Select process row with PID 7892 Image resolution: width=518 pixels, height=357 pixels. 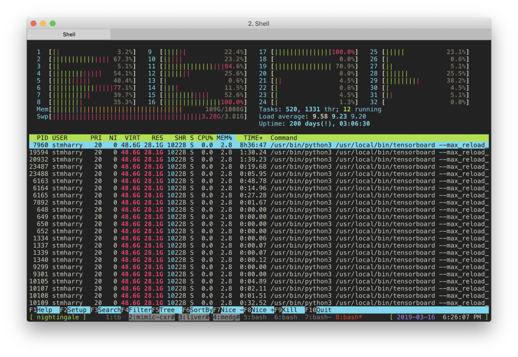258,202
